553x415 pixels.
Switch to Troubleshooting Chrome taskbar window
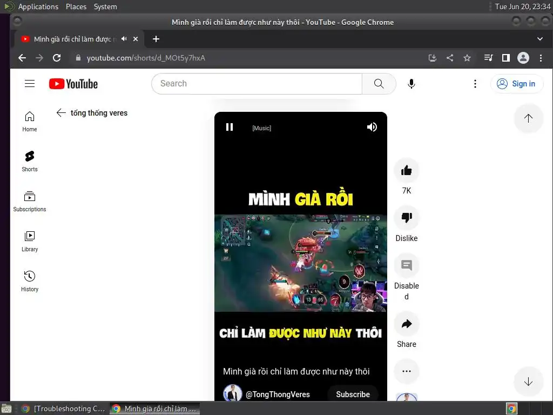(x=64, y=409)
